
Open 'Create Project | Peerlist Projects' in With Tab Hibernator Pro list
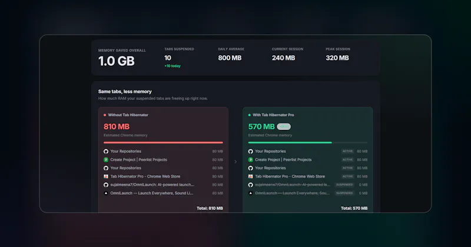coord(283,159)
